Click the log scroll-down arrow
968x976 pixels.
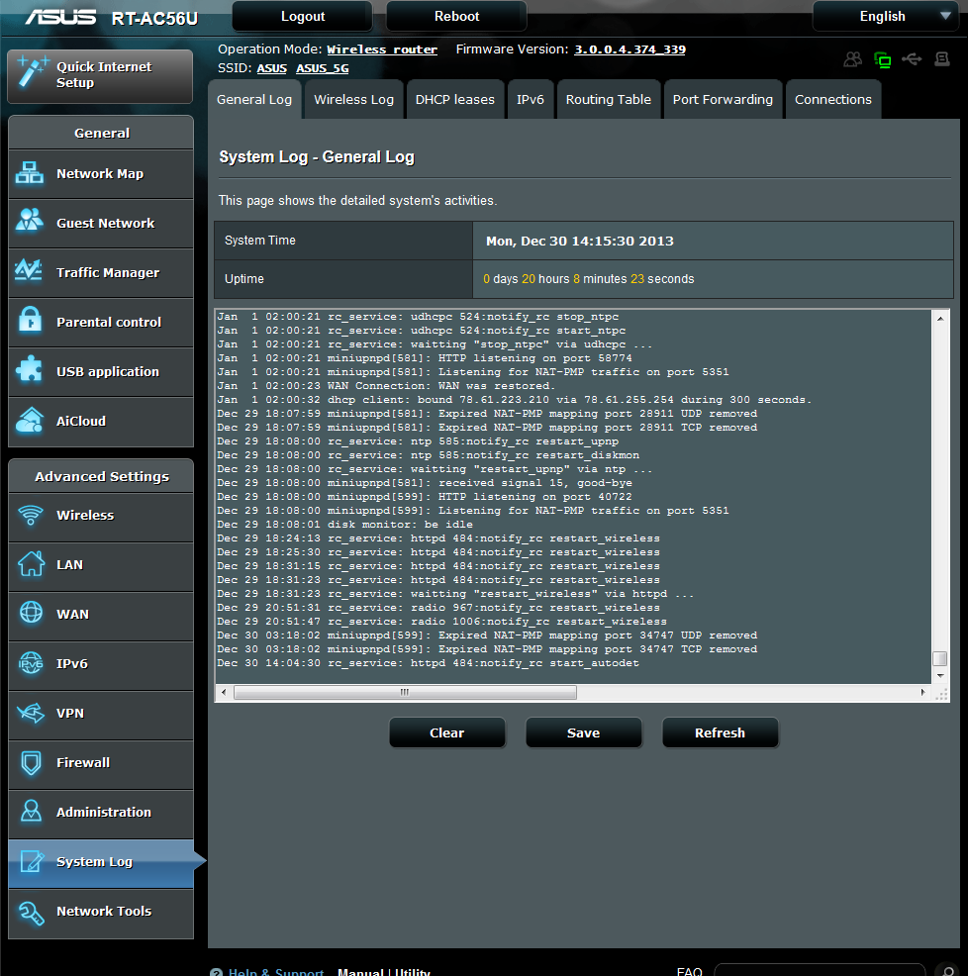[940, 675]
